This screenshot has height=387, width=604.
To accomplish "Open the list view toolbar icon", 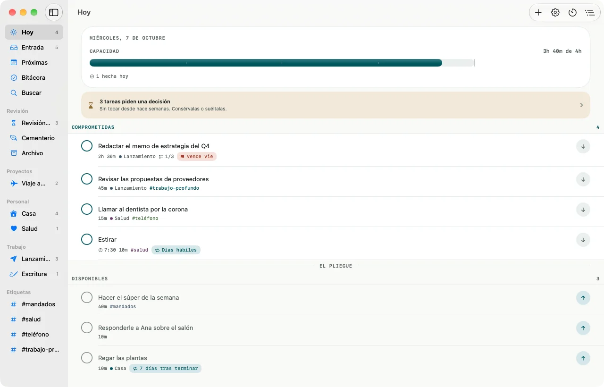I will pyautogui.click(x=589, y=13).
